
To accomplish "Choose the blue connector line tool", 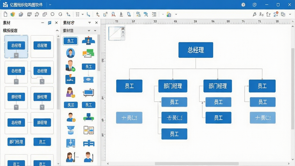I will coord(68,14).
